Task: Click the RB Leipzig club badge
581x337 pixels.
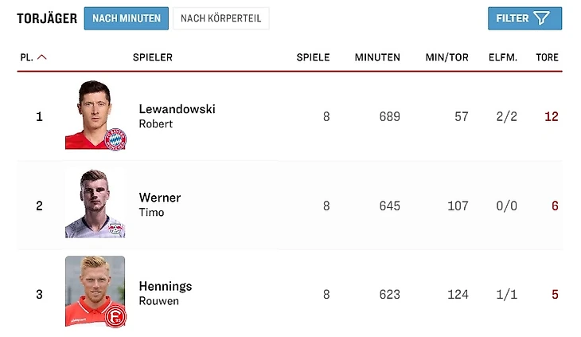Action: point(115,227)
